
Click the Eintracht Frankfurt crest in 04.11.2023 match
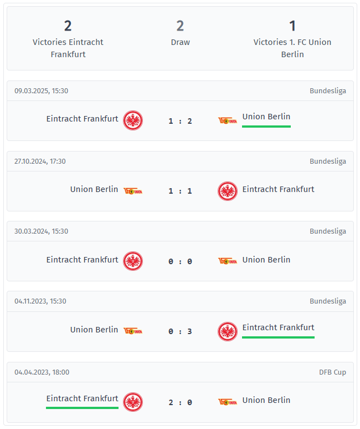tap(228, 331)
